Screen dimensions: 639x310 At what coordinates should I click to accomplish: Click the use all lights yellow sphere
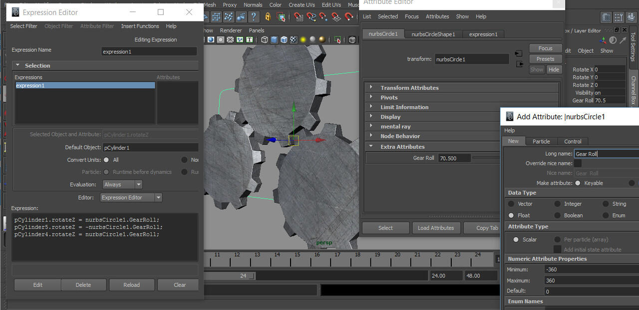point(303,39)
